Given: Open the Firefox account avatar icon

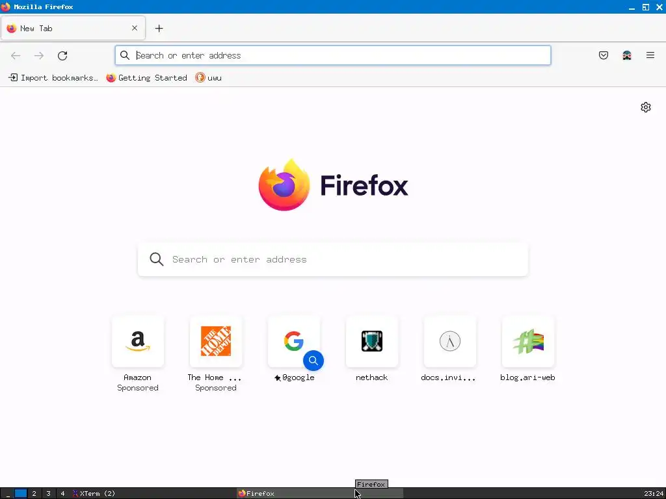Looking at the screenshot, I should coord(627,55).
